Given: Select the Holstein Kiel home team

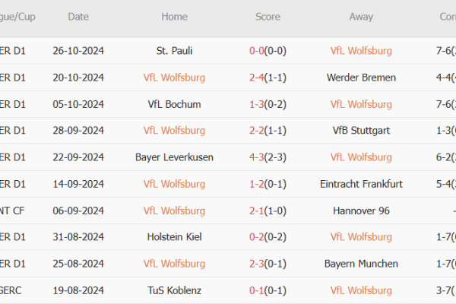Looking at the screenshot, I should pyautogui.click(x=174, y=237).
